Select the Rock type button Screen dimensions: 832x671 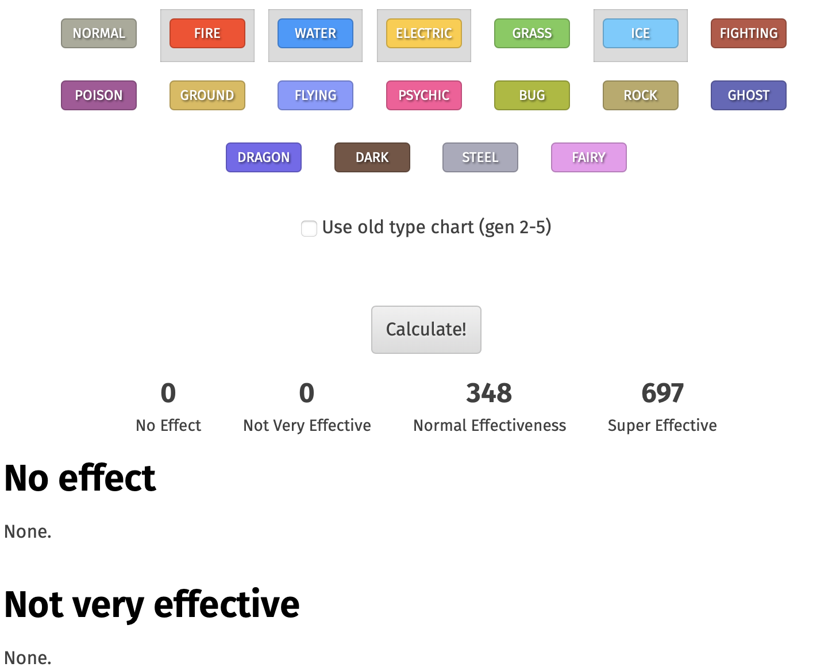(641, 95)
